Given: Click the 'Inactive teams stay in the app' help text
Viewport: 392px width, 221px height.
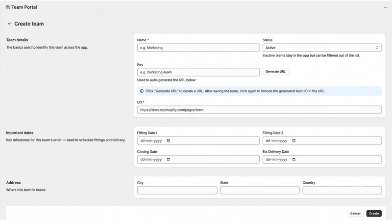Looking at the screenshot, I should tap(311, 55).
